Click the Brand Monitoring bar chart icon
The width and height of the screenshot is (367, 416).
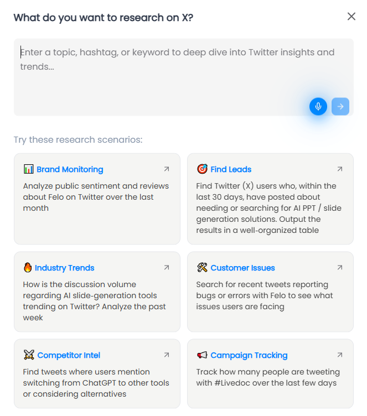[29, 169]
